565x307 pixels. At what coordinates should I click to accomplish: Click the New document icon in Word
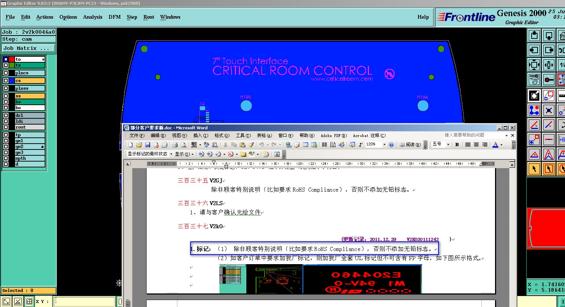pyautogui.click(x=130, y=145)
